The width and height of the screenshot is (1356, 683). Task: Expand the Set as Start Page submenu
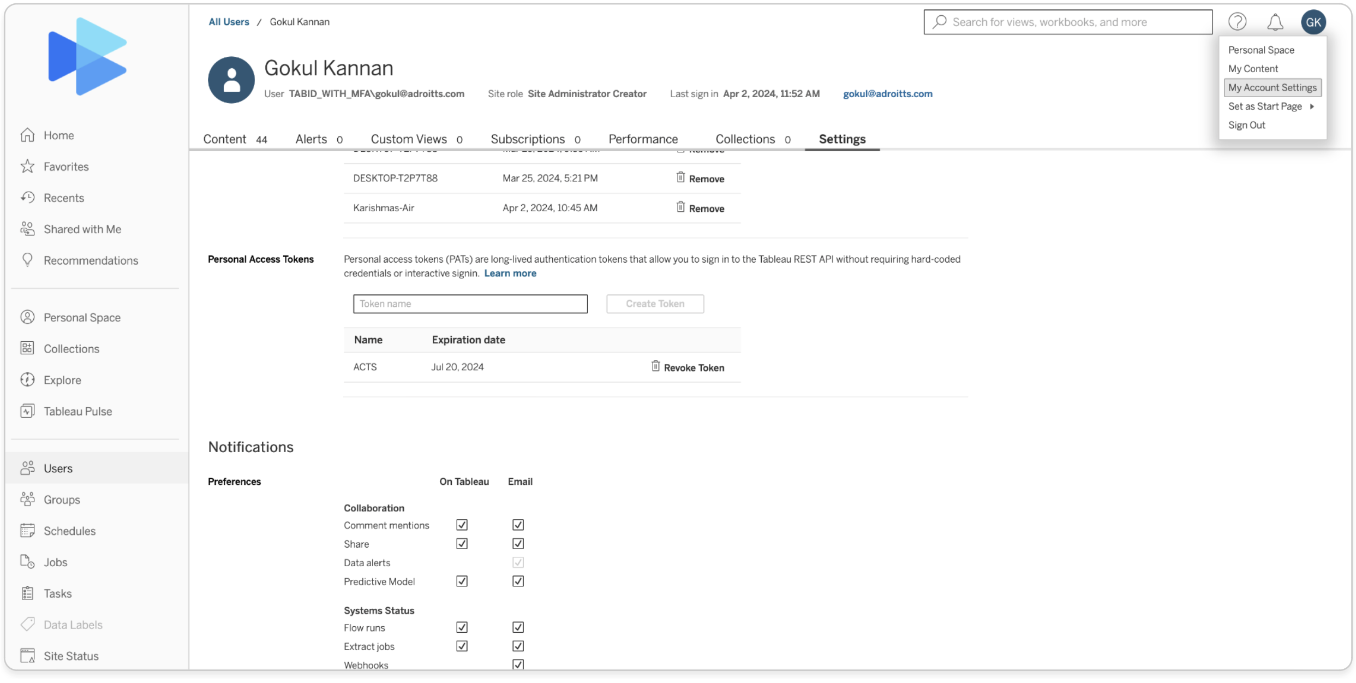(1272, 106)
